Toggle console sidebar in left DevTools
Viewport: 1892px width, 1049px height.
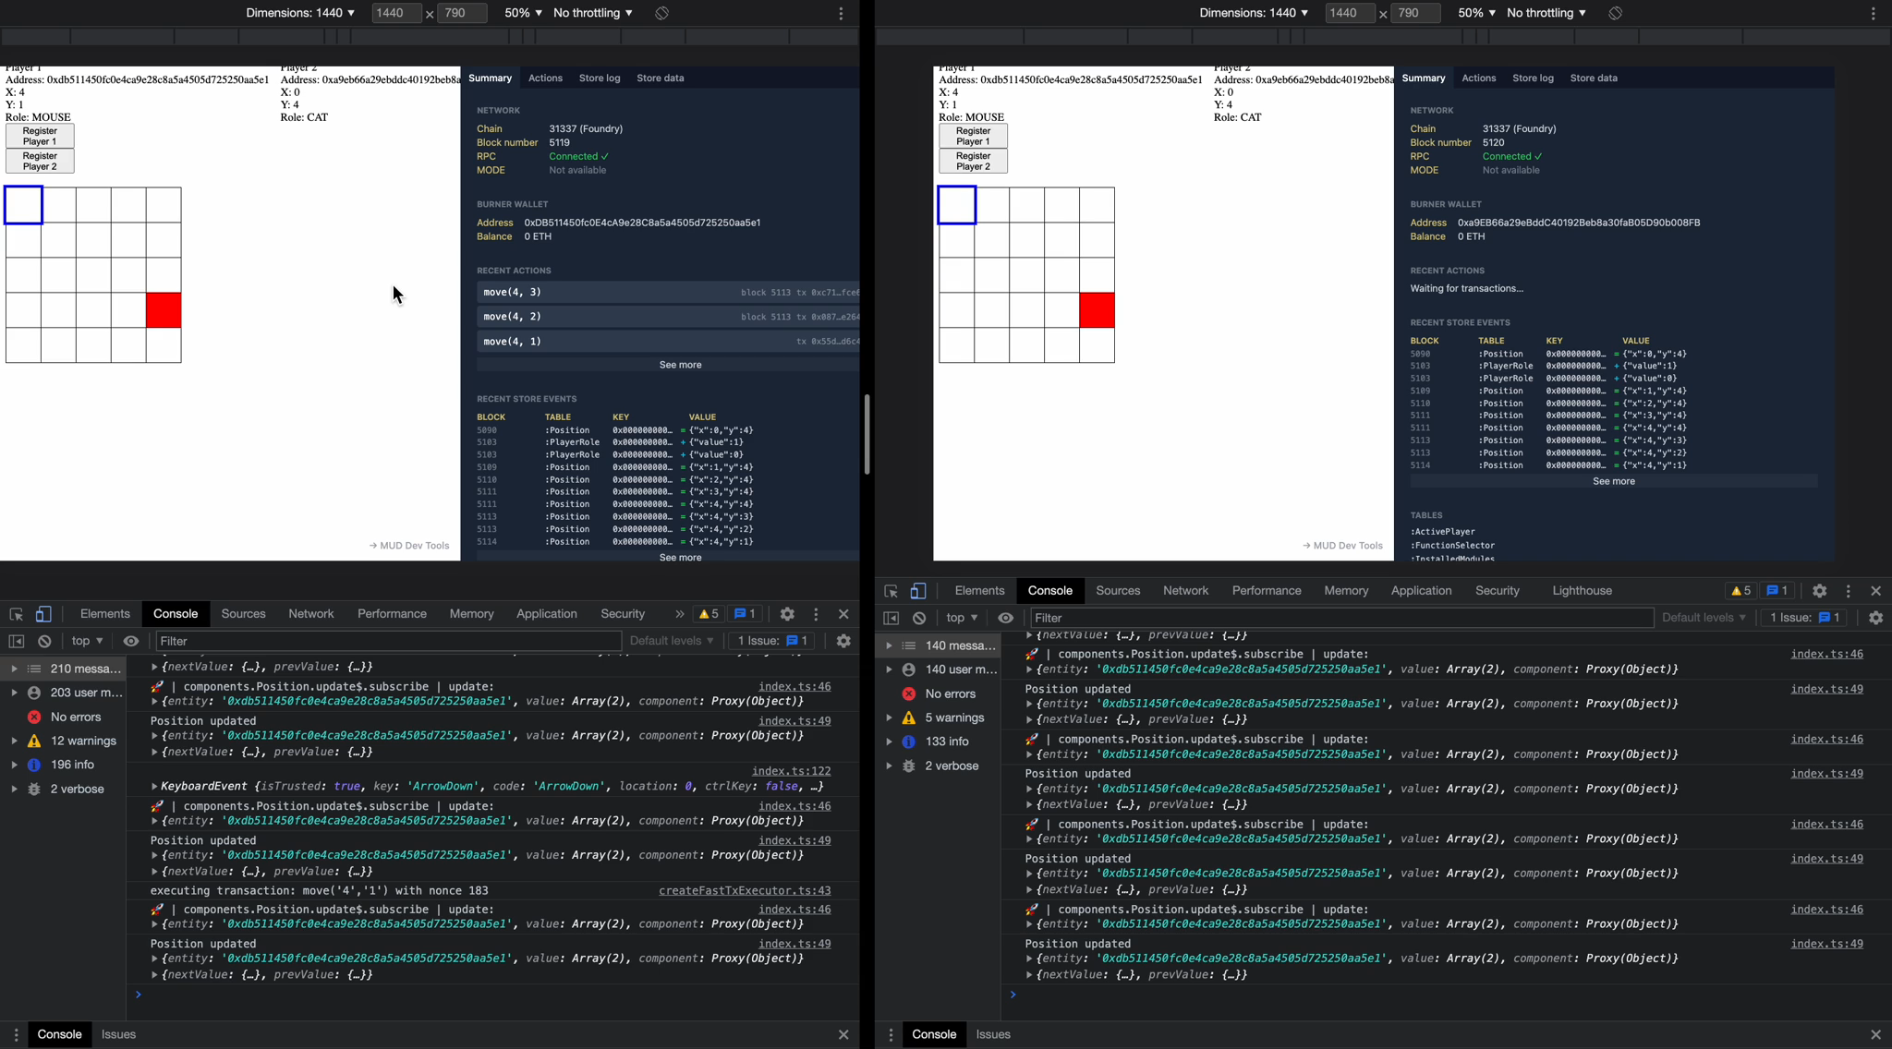(16, 641)
